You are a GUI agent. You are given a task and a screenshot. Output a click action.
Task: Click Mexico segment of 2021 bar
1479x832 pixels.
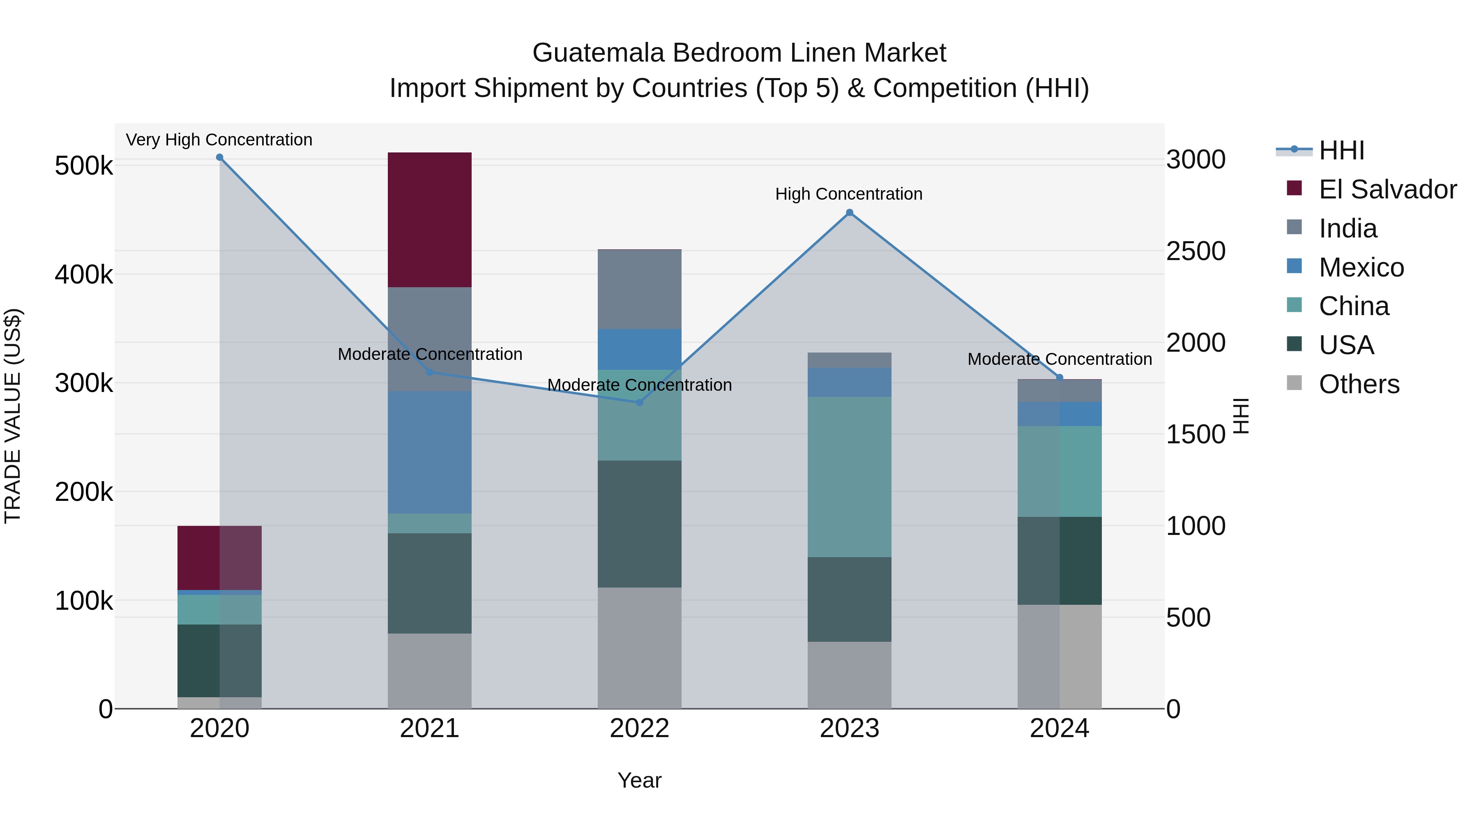(429, 452)
